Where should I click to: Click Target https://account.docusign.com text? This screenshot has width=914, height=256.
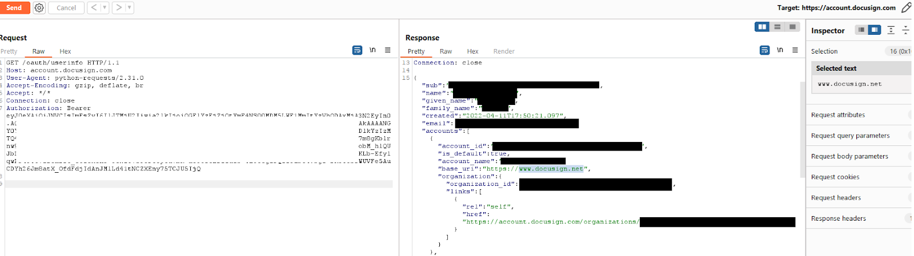(836, 7)
